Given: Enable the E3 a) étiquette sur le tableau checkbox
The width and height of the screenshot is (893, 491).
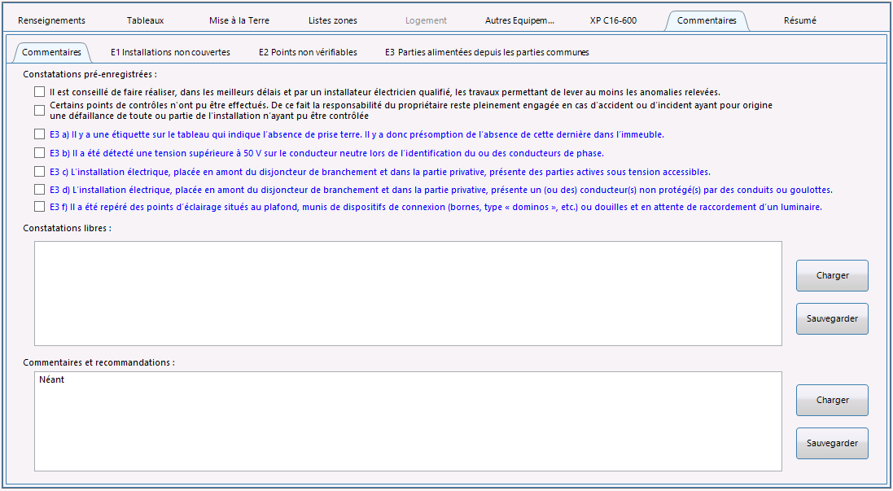Looking at the screenshot, I should 40,134.
